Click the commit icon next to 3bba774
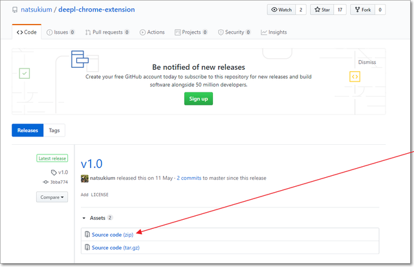This screenshot has width=414, height=267. (45, 182)
